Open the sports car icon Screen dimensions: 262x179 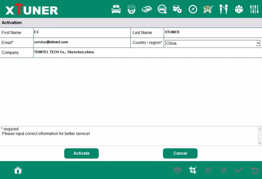click(x=147, y=9)
